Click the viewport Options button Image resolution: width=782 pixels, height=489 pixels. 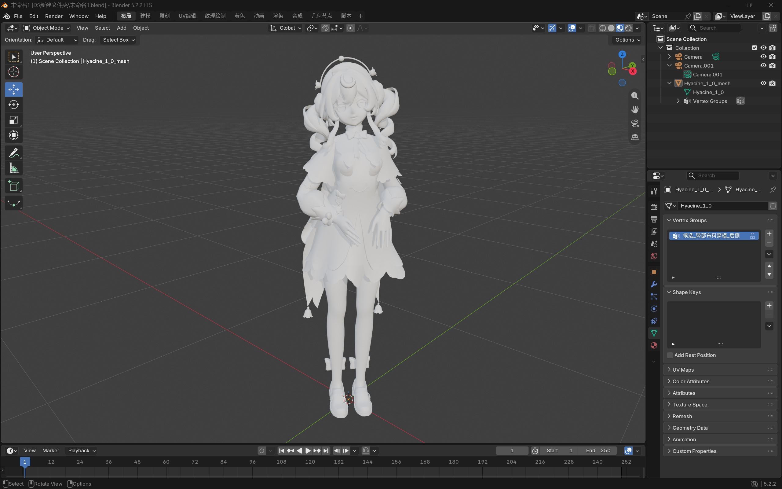pos(627,40)
